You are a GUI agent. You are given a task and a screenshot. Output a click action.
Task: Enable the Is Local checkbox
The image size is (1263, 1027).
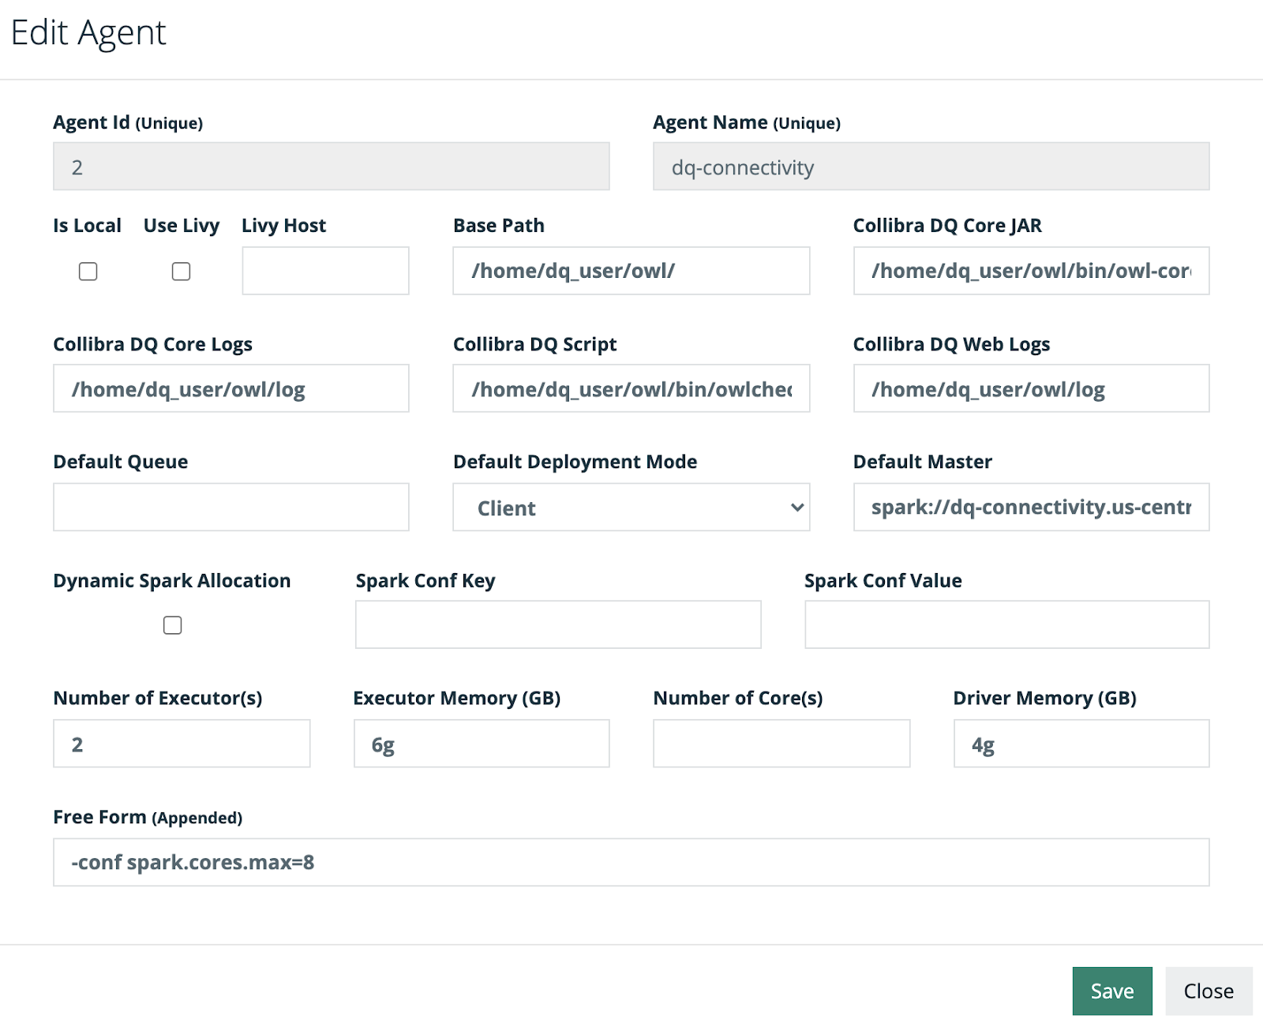[88, 272]
